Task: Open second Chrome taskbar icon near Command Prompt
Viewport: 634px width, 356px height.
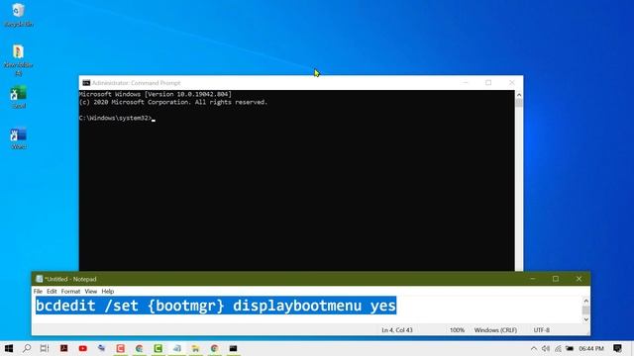Action: [x=214, y=348]
